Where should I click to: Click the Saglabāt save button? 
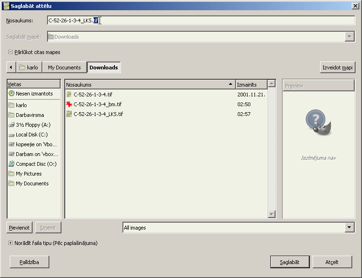point(290,262)
